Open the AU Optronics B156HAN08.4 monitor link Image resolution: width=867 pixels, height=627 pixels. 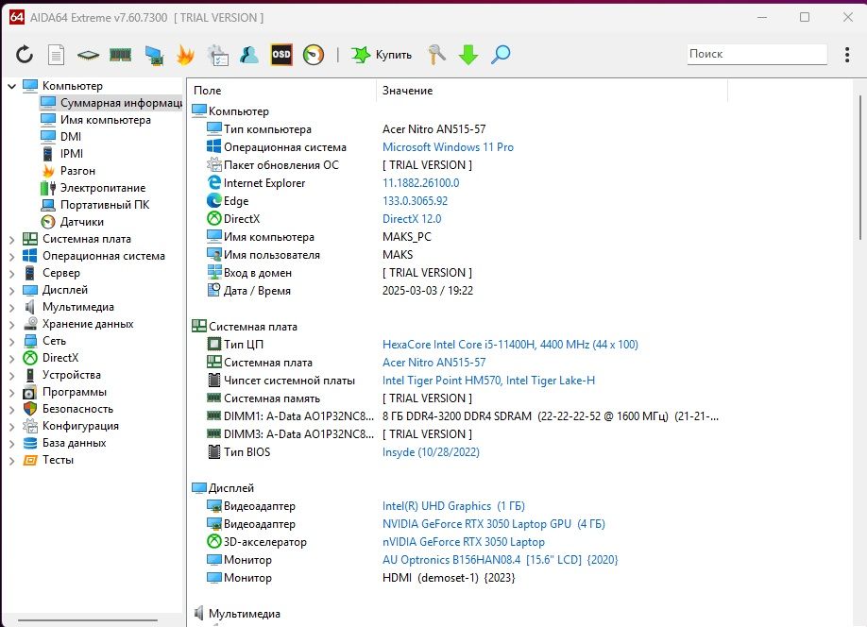[500, 560]
